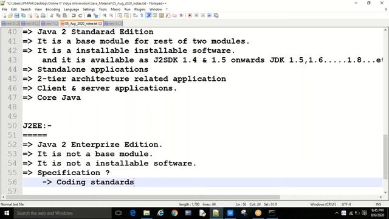Click the Save All toolbar icon
The width and height of the screenshot is (389, 219).
point(23,15)
